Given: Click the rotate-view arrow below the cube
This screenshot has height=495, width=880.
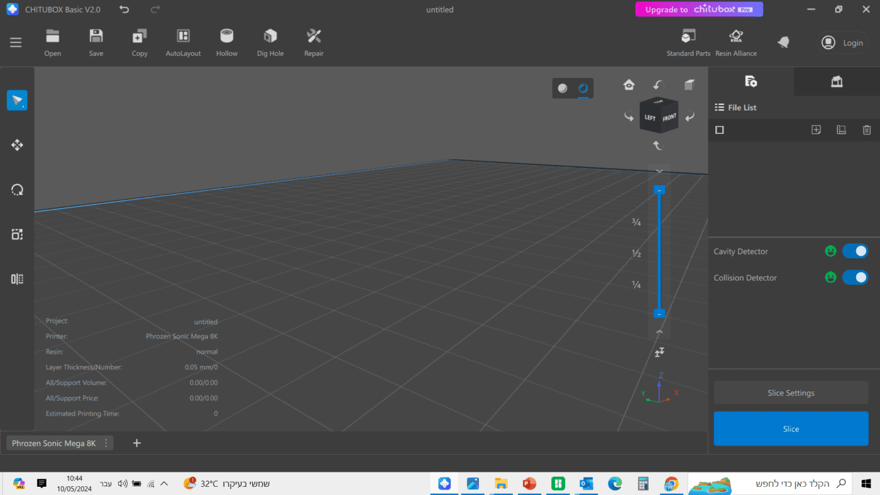Looking at the screenshot, I should [659, 145].
